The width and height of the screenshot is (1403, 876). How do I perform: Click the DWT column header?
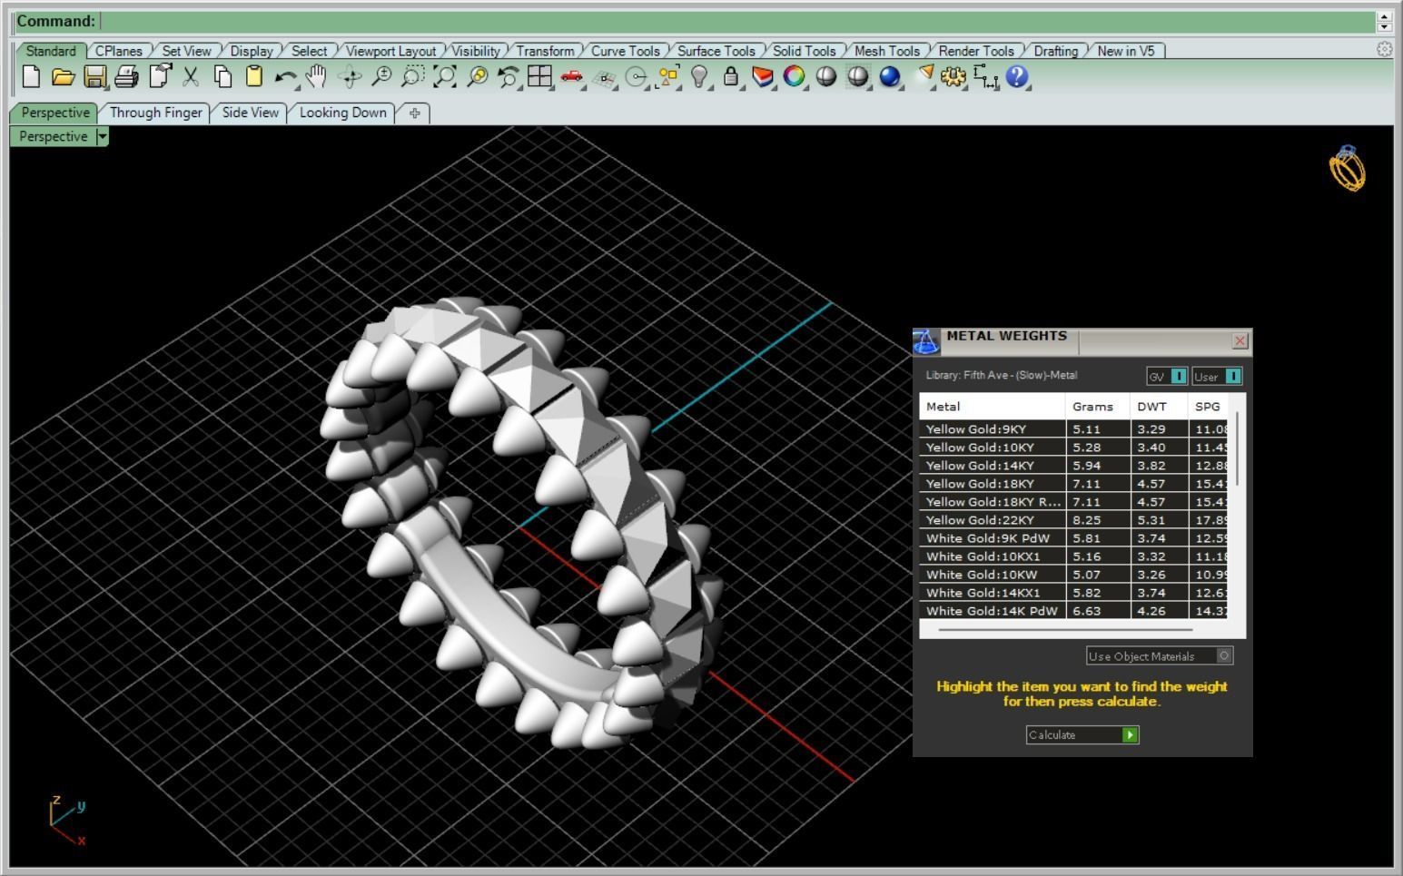pyautogui.click(x=1158, y=406)
